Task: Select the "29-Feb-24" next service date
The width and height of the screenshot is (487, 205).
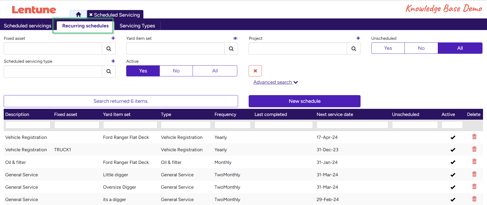Action: (x=327, y=199)
